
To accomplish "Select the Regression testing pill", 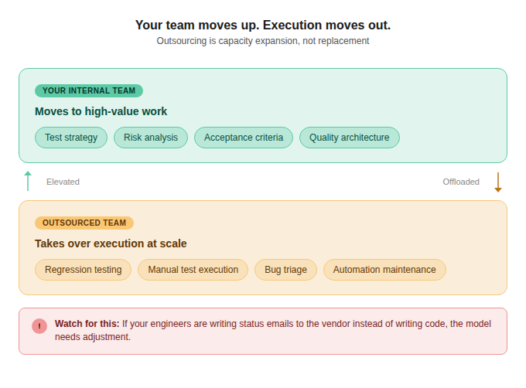I will pos(83,270).
